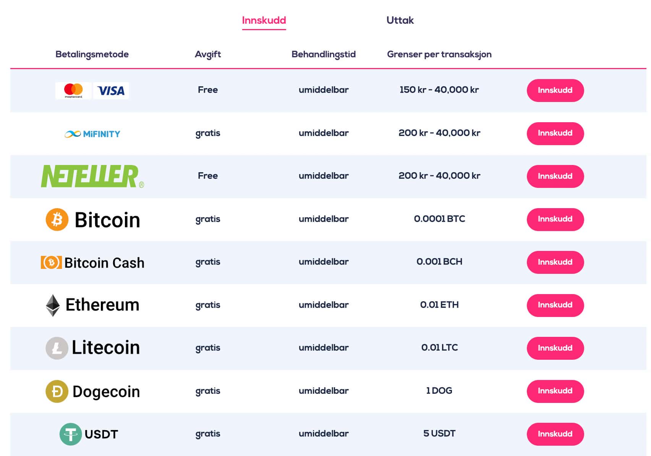
Task: Click Innskudd button for Bitcoin
Action: pos(555,219)
